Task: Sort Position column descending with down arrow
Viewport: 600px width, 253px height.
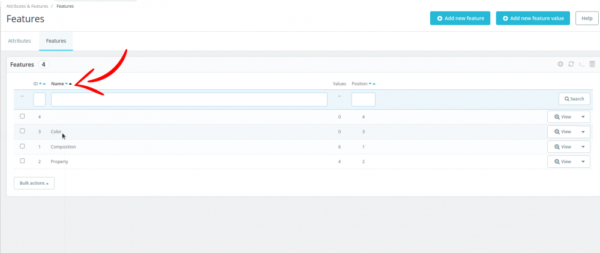Action: pyautogui.click(x=370, y=84)
